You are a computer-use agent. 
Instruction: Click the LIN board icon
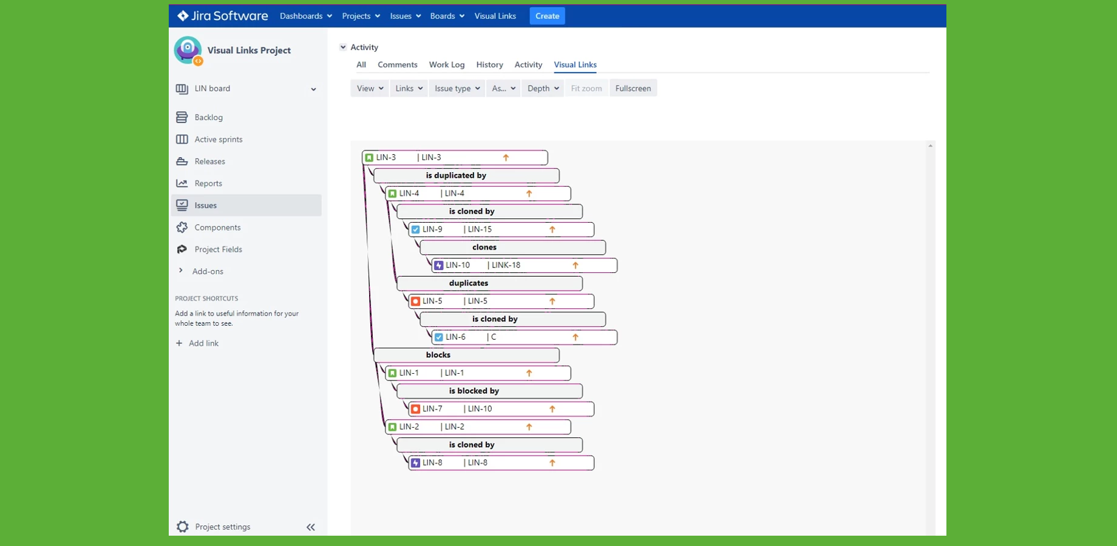click(182, 89)
